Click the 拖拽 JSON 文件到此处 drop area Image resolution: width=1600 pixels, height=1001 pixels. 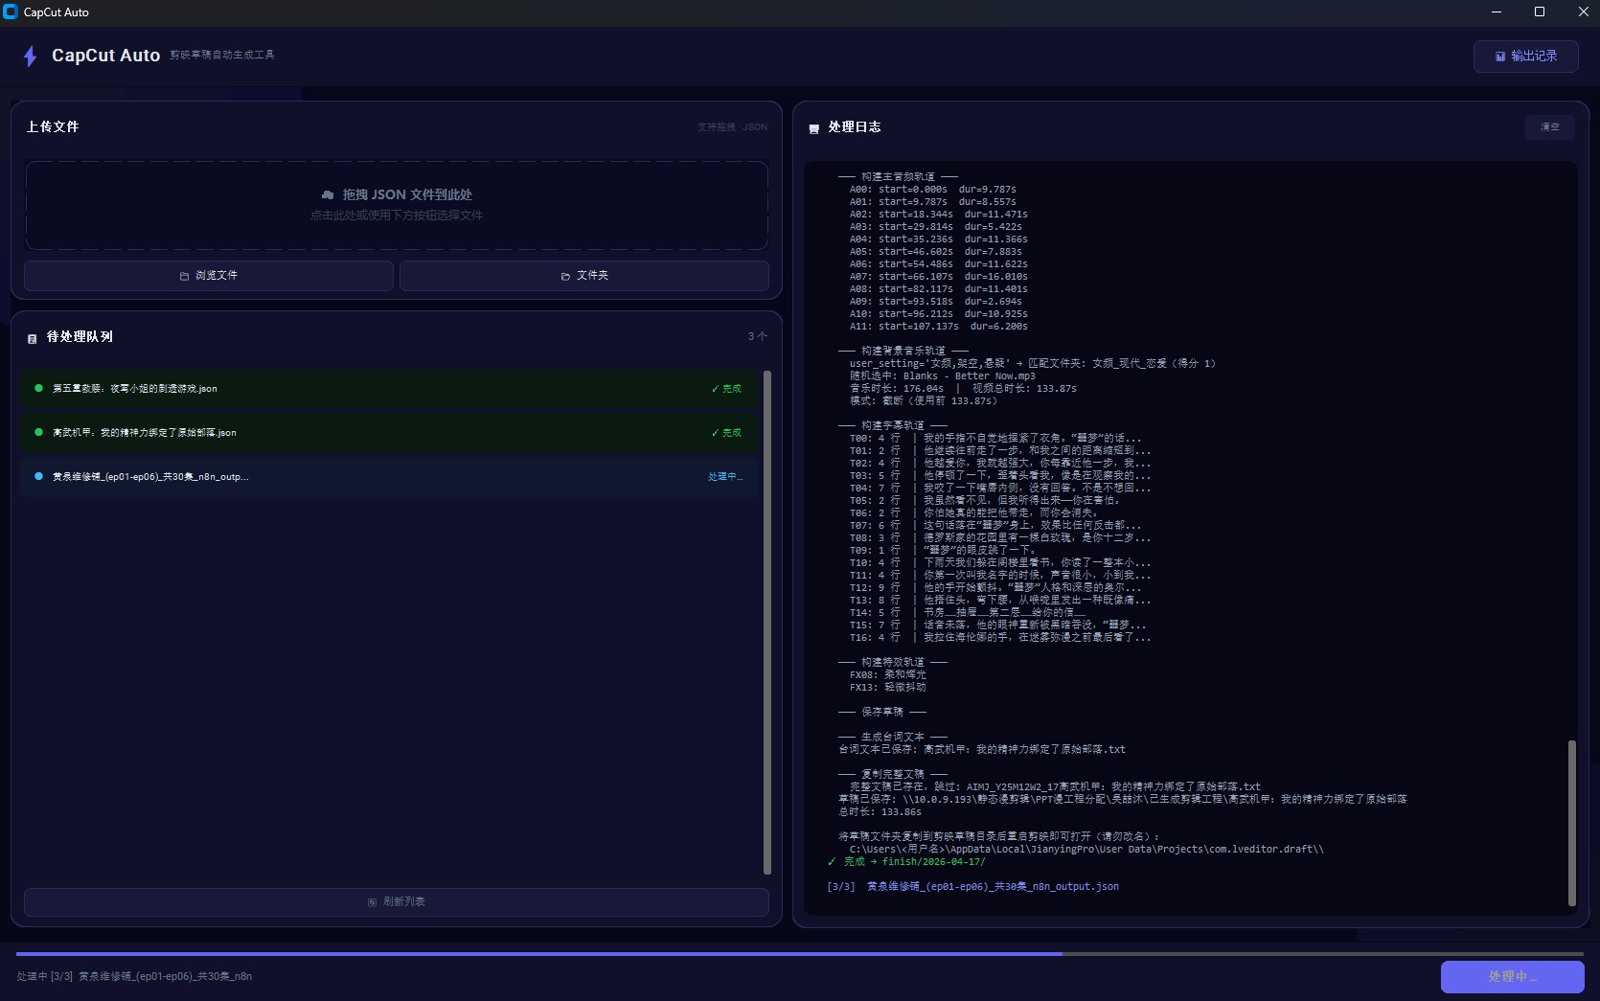tap(397, 205)
